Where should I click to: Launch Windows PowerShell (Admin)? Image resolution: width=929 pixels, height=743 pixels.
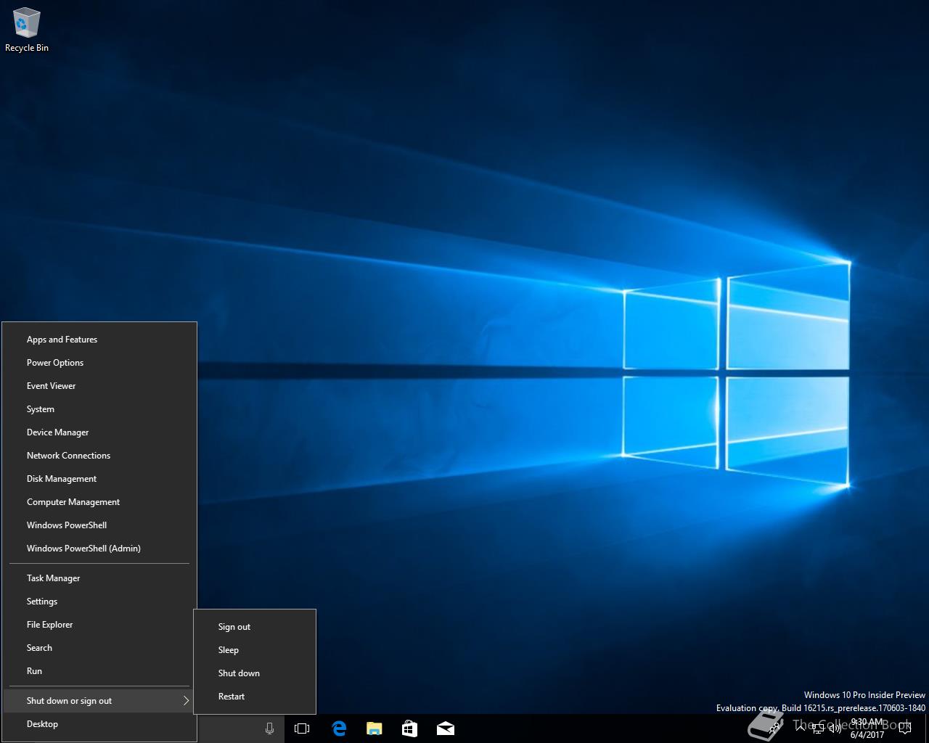coord(99,549)
